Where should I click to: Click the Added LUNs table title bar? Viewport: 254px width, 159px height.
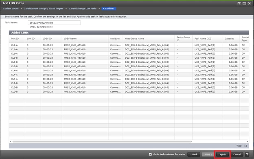[x=129, y=33]
